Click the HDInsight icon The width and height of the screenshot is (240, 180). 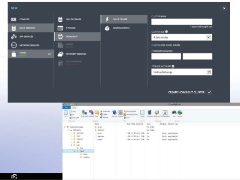(x=61, y=36)
